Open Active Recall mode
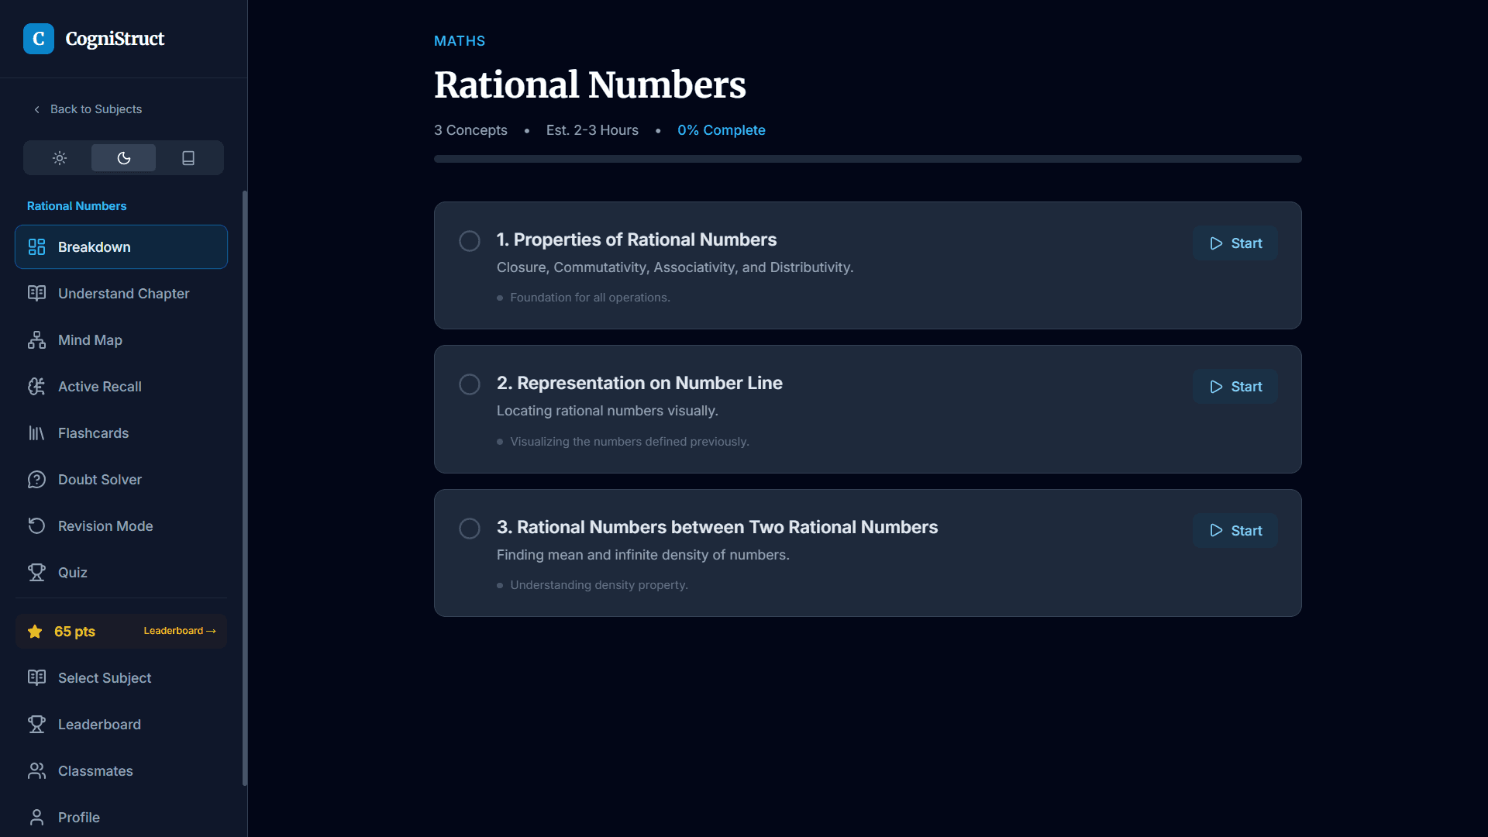Viewport: 1488px width, 837px height. pos(99,386)
